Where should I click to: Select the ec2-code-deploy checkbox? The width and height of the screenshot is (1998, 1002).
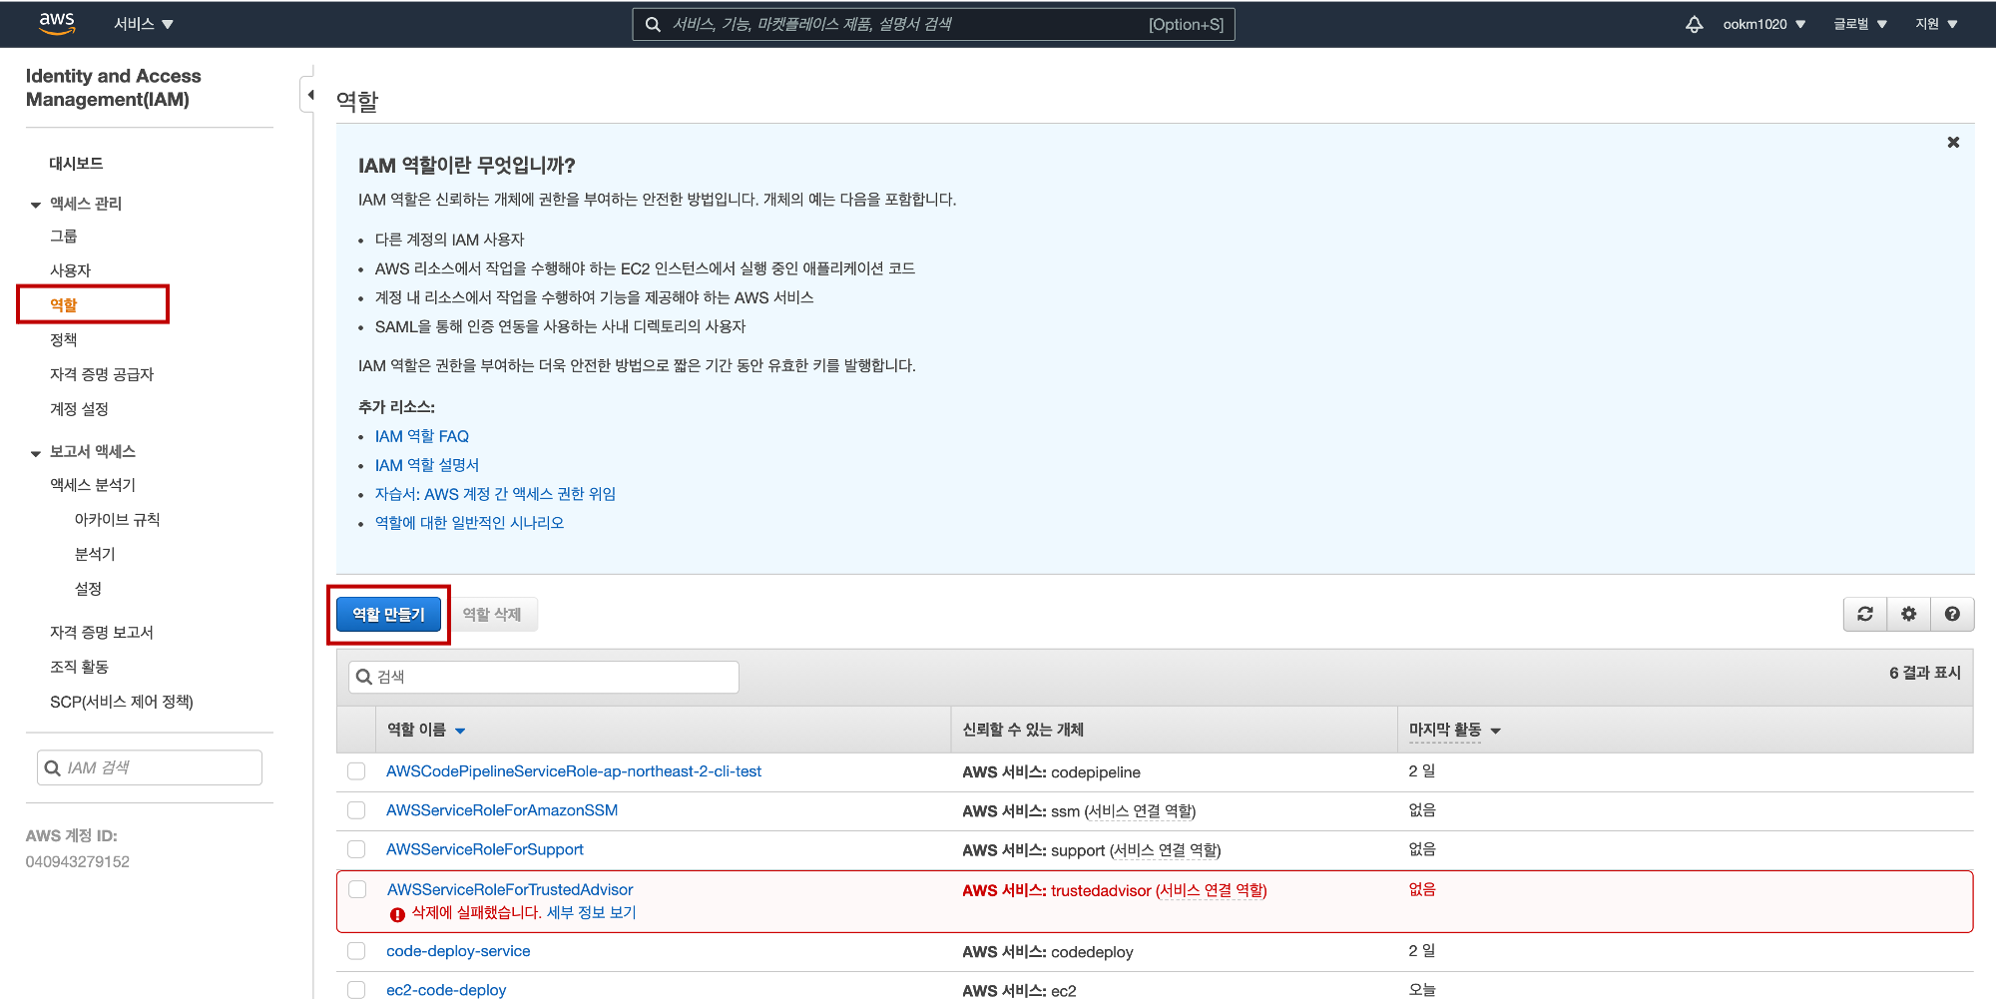tap(356, 990)
